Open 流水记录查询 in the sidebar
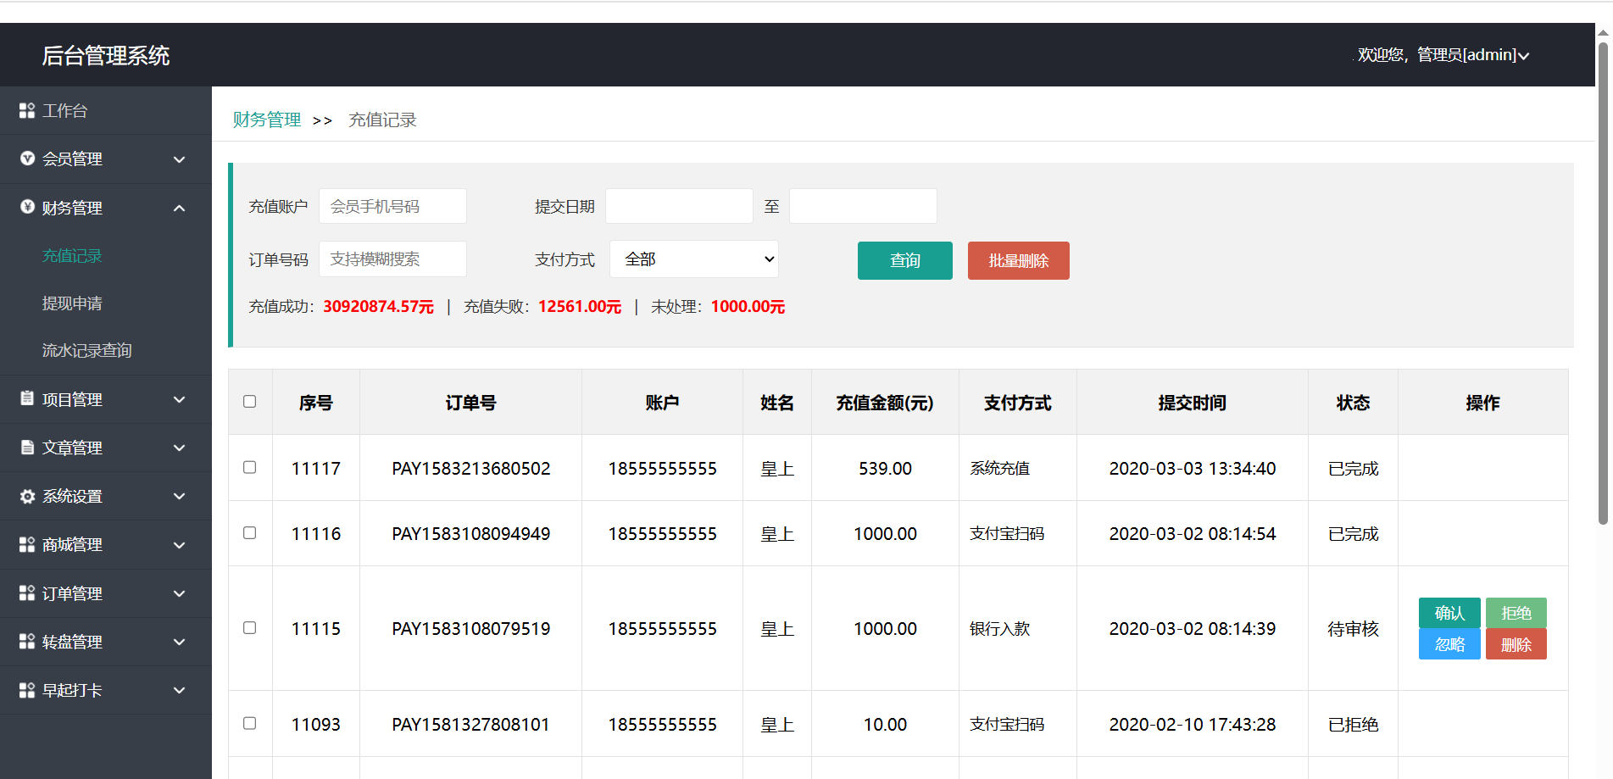1613x779 pixels. tap(87, 351)
